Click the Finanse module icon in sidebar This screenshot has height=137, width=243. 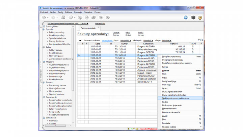click(x=44, y=82)
